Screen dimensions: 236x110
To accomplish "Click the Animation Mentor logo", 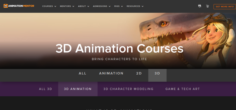I will (x=19, y=6).
